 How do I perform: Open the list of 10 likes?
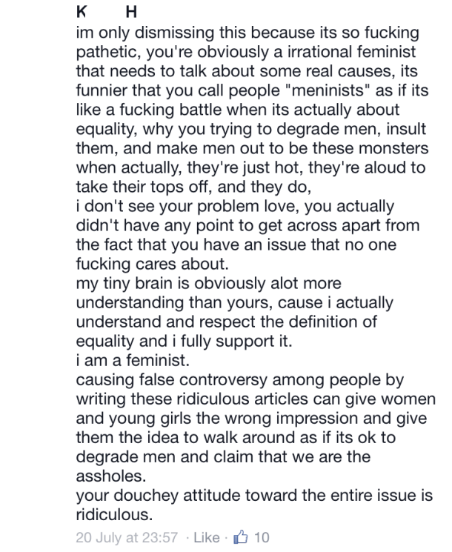[x=262, y=538]
